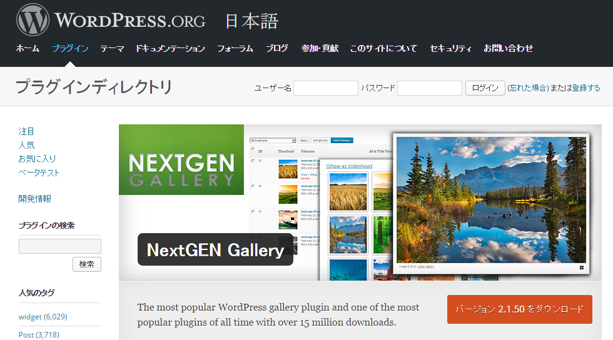Go to the テーマ menu
The image size is (613, 340).
(112, 49)
